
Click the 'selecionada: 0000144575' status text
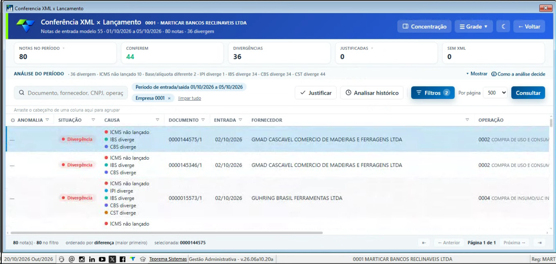click(180, 242)
